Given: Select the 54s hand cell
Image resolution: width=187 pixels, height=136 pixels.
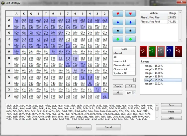Looking at the screenshot, I should pos(90,77).
